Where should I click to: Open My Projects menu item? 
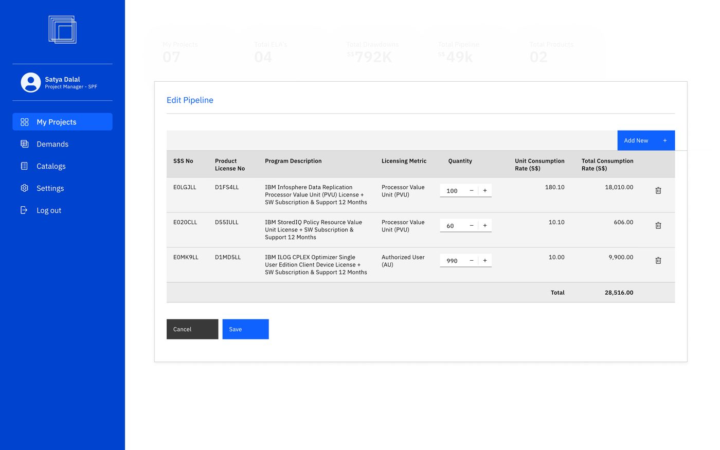[x=62, y=122]
